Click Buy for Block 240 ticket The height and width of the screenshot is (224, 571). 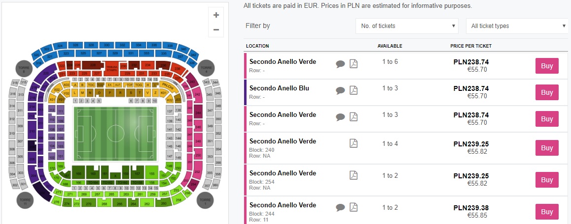[x=547, y=148]
